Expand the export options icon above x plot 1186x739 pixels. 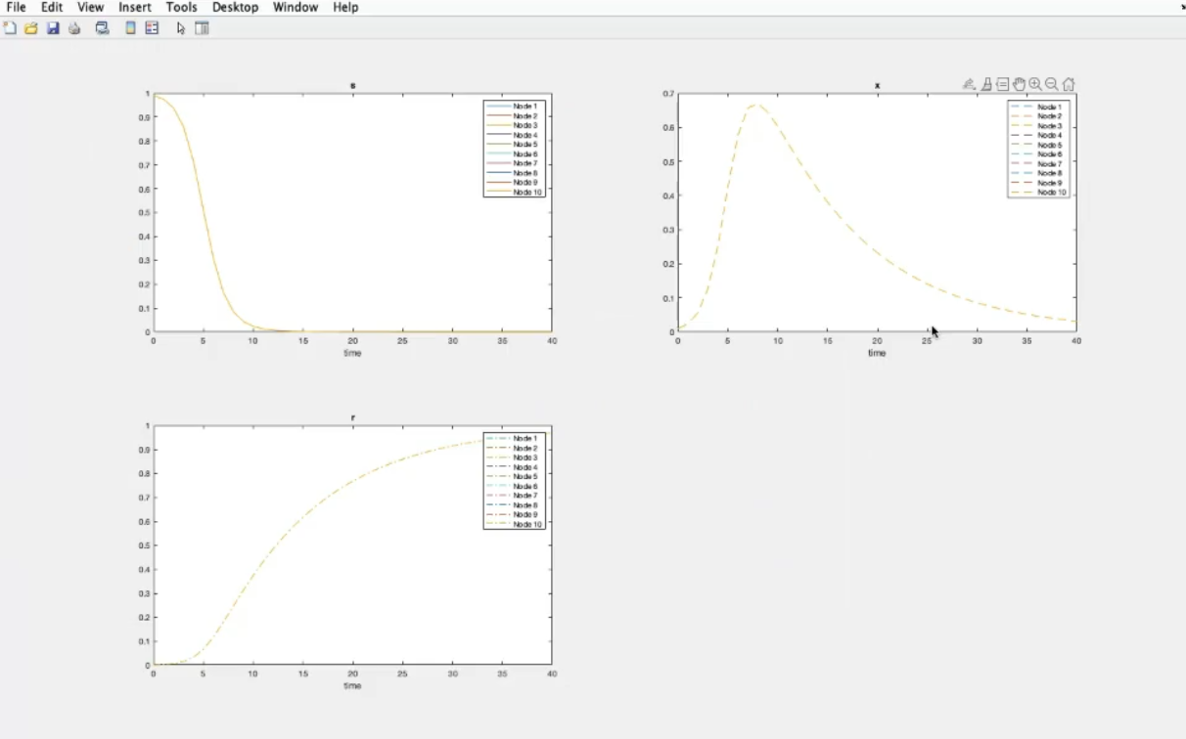pyautogui.click(x=969, y=85)
